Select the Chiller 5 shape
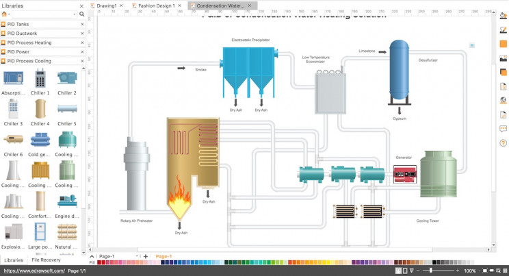Viewport: 509px width, 276px height. pyautogui.click(x=67, y=109)
